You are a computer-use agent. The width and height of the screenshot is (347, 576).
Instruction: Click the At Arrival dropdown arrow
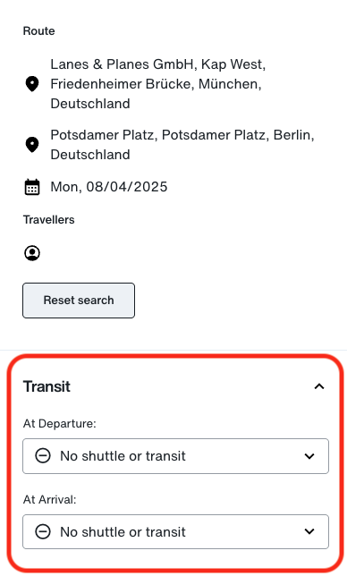click(309, 531)
